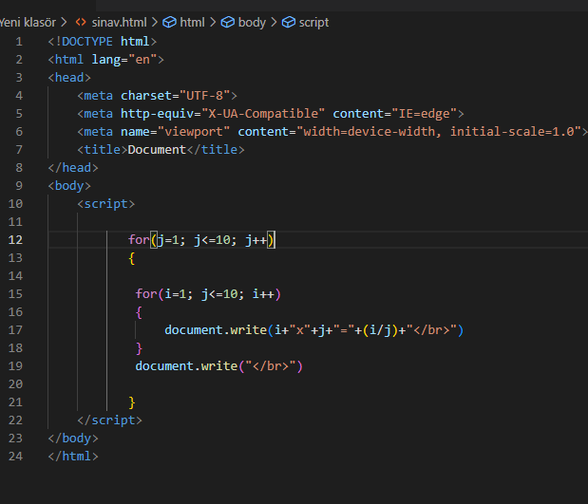
Task: Click the content="IE=edge" attribute
Action: tap(395, 114)
